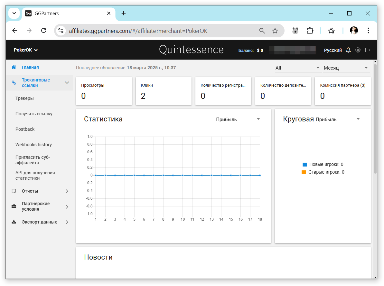Click the Количество депозите... card
Screen dimensions: 384x286
pos(283,91)
